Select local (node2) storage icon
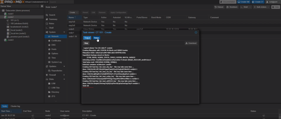This screenshot has height=119, width=281. (8, 30)
